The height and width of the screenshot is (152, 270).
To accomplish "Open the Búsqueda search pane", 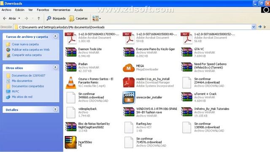I will click(x=56, y=18).
